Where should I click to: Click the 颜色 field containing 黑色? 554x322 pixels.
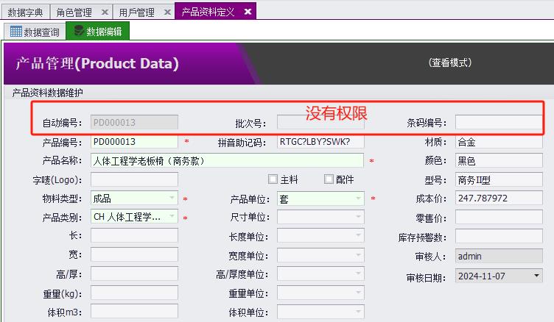tap(498, 160)
